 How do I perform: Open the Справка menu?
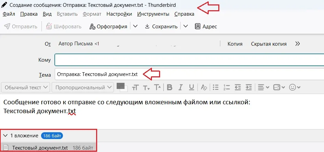tap(184, 14)
